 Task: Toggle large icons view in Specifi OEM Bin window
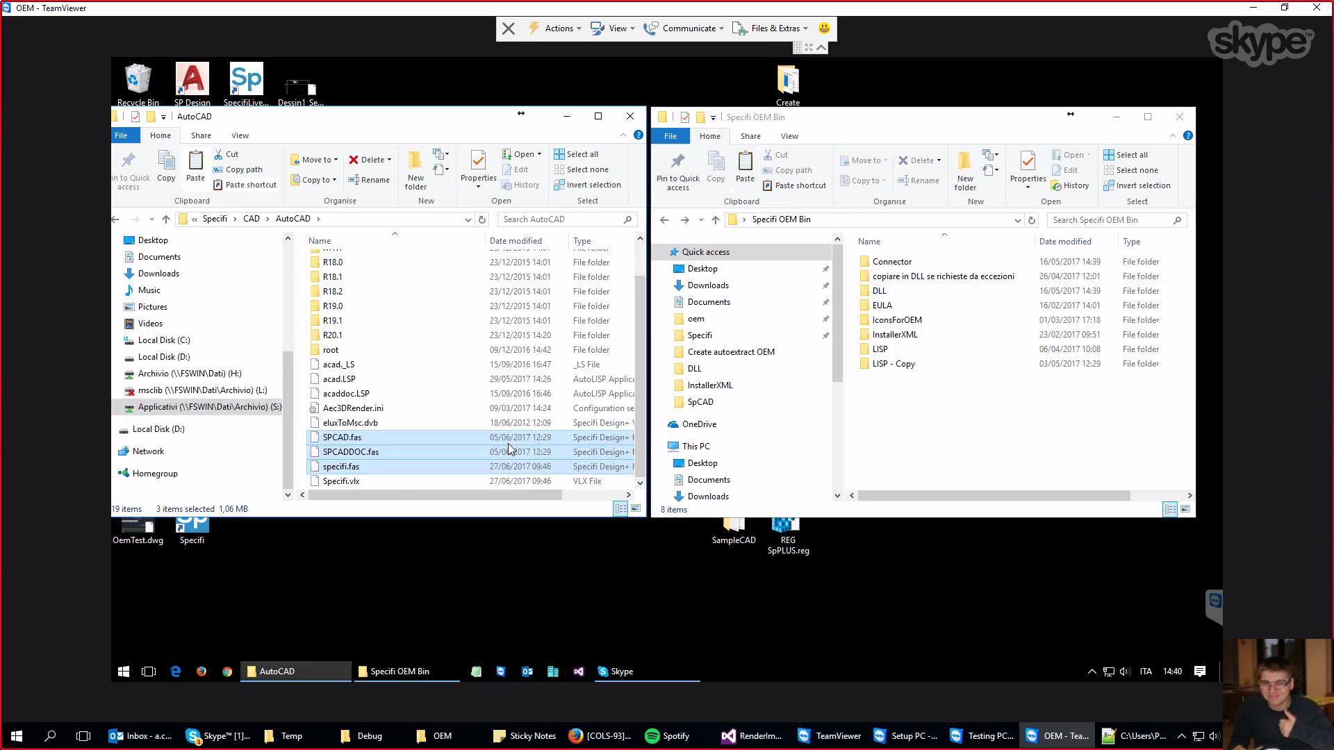(1185, 510)
